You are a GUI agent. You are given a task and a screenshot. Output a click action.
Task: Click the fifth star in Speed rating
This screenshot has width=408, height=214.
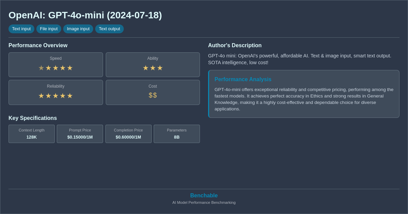[70, 68]
